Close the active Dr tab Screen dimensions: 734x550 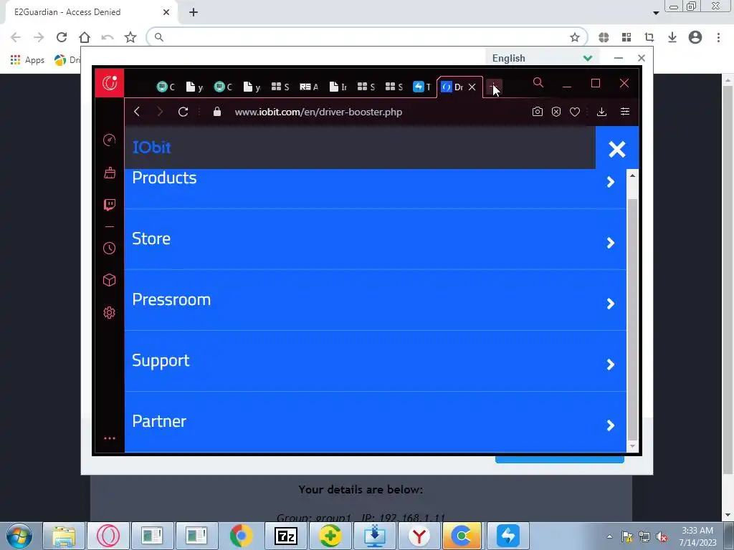(x=472, y=87)
